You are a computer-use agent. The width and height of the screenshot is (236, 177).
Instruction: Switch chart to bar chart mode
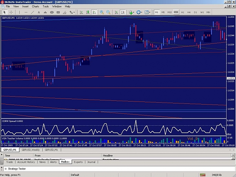tap(81, 12)
